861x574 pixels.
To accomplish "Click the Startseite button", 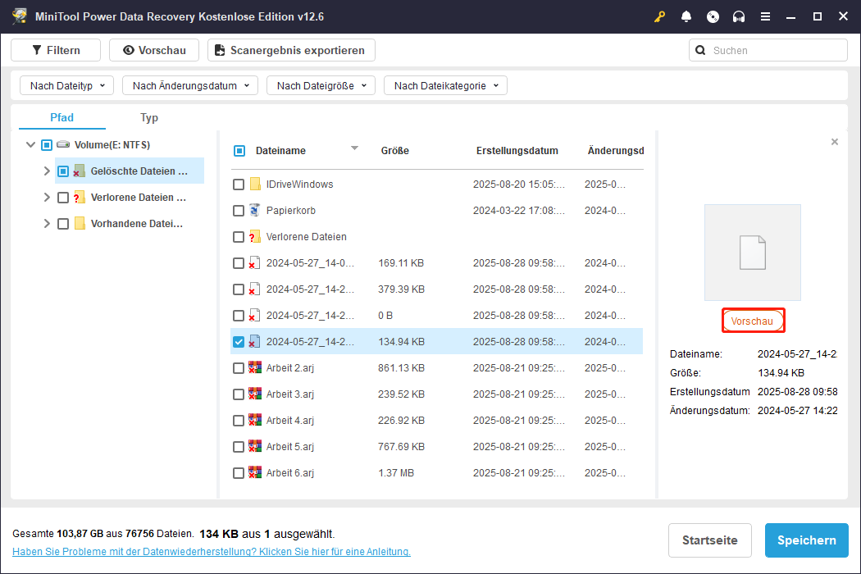I will click(x=709, y=540).
